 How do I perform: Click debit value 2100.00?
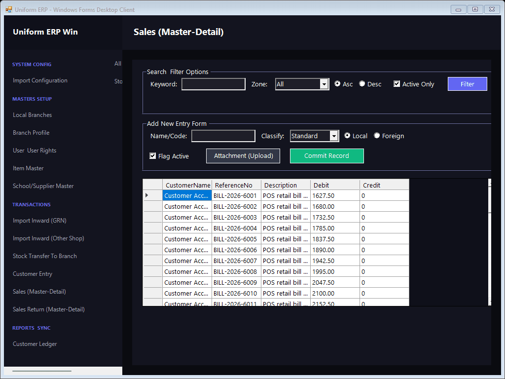click(x=335, y=293)
